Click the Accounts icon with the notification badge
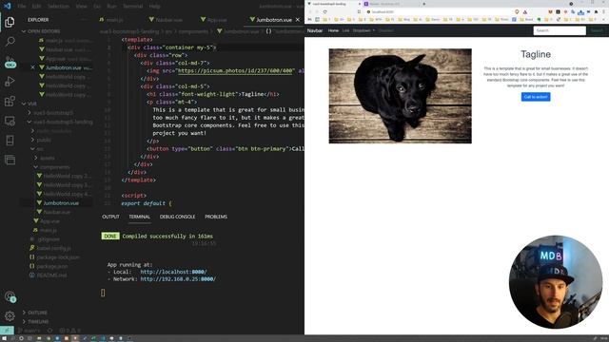Screen dimensions: 609x342 pyautogui.click(x=10, y=297)
